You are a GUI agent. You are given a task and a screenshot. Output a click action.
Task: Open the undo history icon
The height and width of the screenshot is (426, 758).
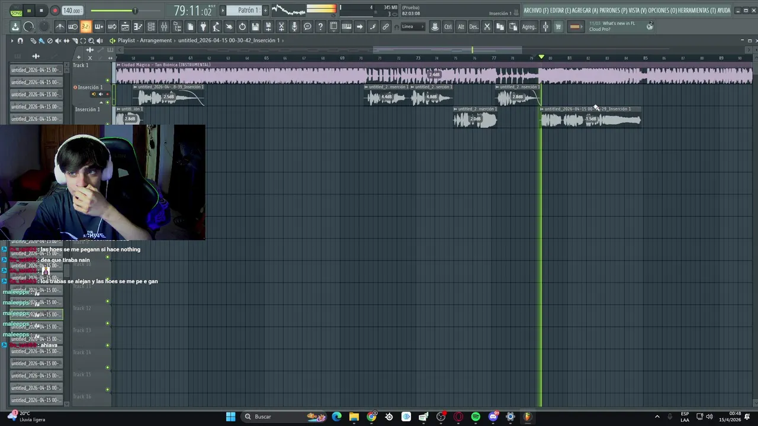coord(242,27)
